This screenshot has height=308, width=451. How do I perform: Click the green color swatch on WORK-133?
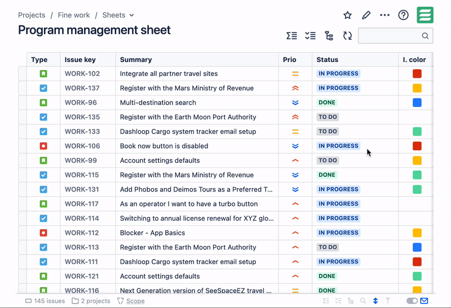tap(417, 132)
